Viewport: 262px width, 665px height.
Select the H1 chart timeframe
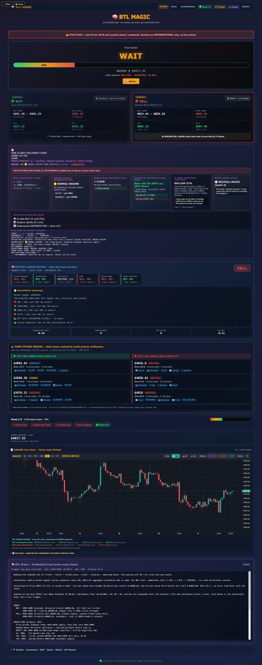coord(47,456)
